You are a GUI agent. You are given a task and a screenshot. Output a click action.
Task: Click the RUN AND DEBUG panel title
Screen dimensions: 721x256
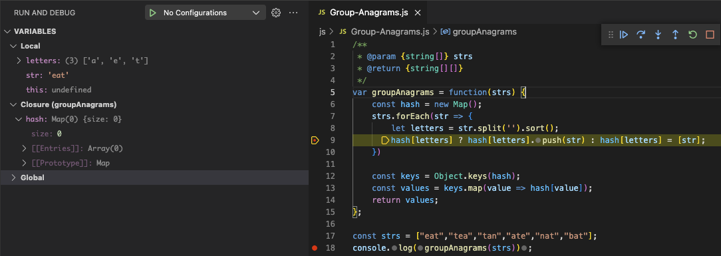tap(45, 13)
